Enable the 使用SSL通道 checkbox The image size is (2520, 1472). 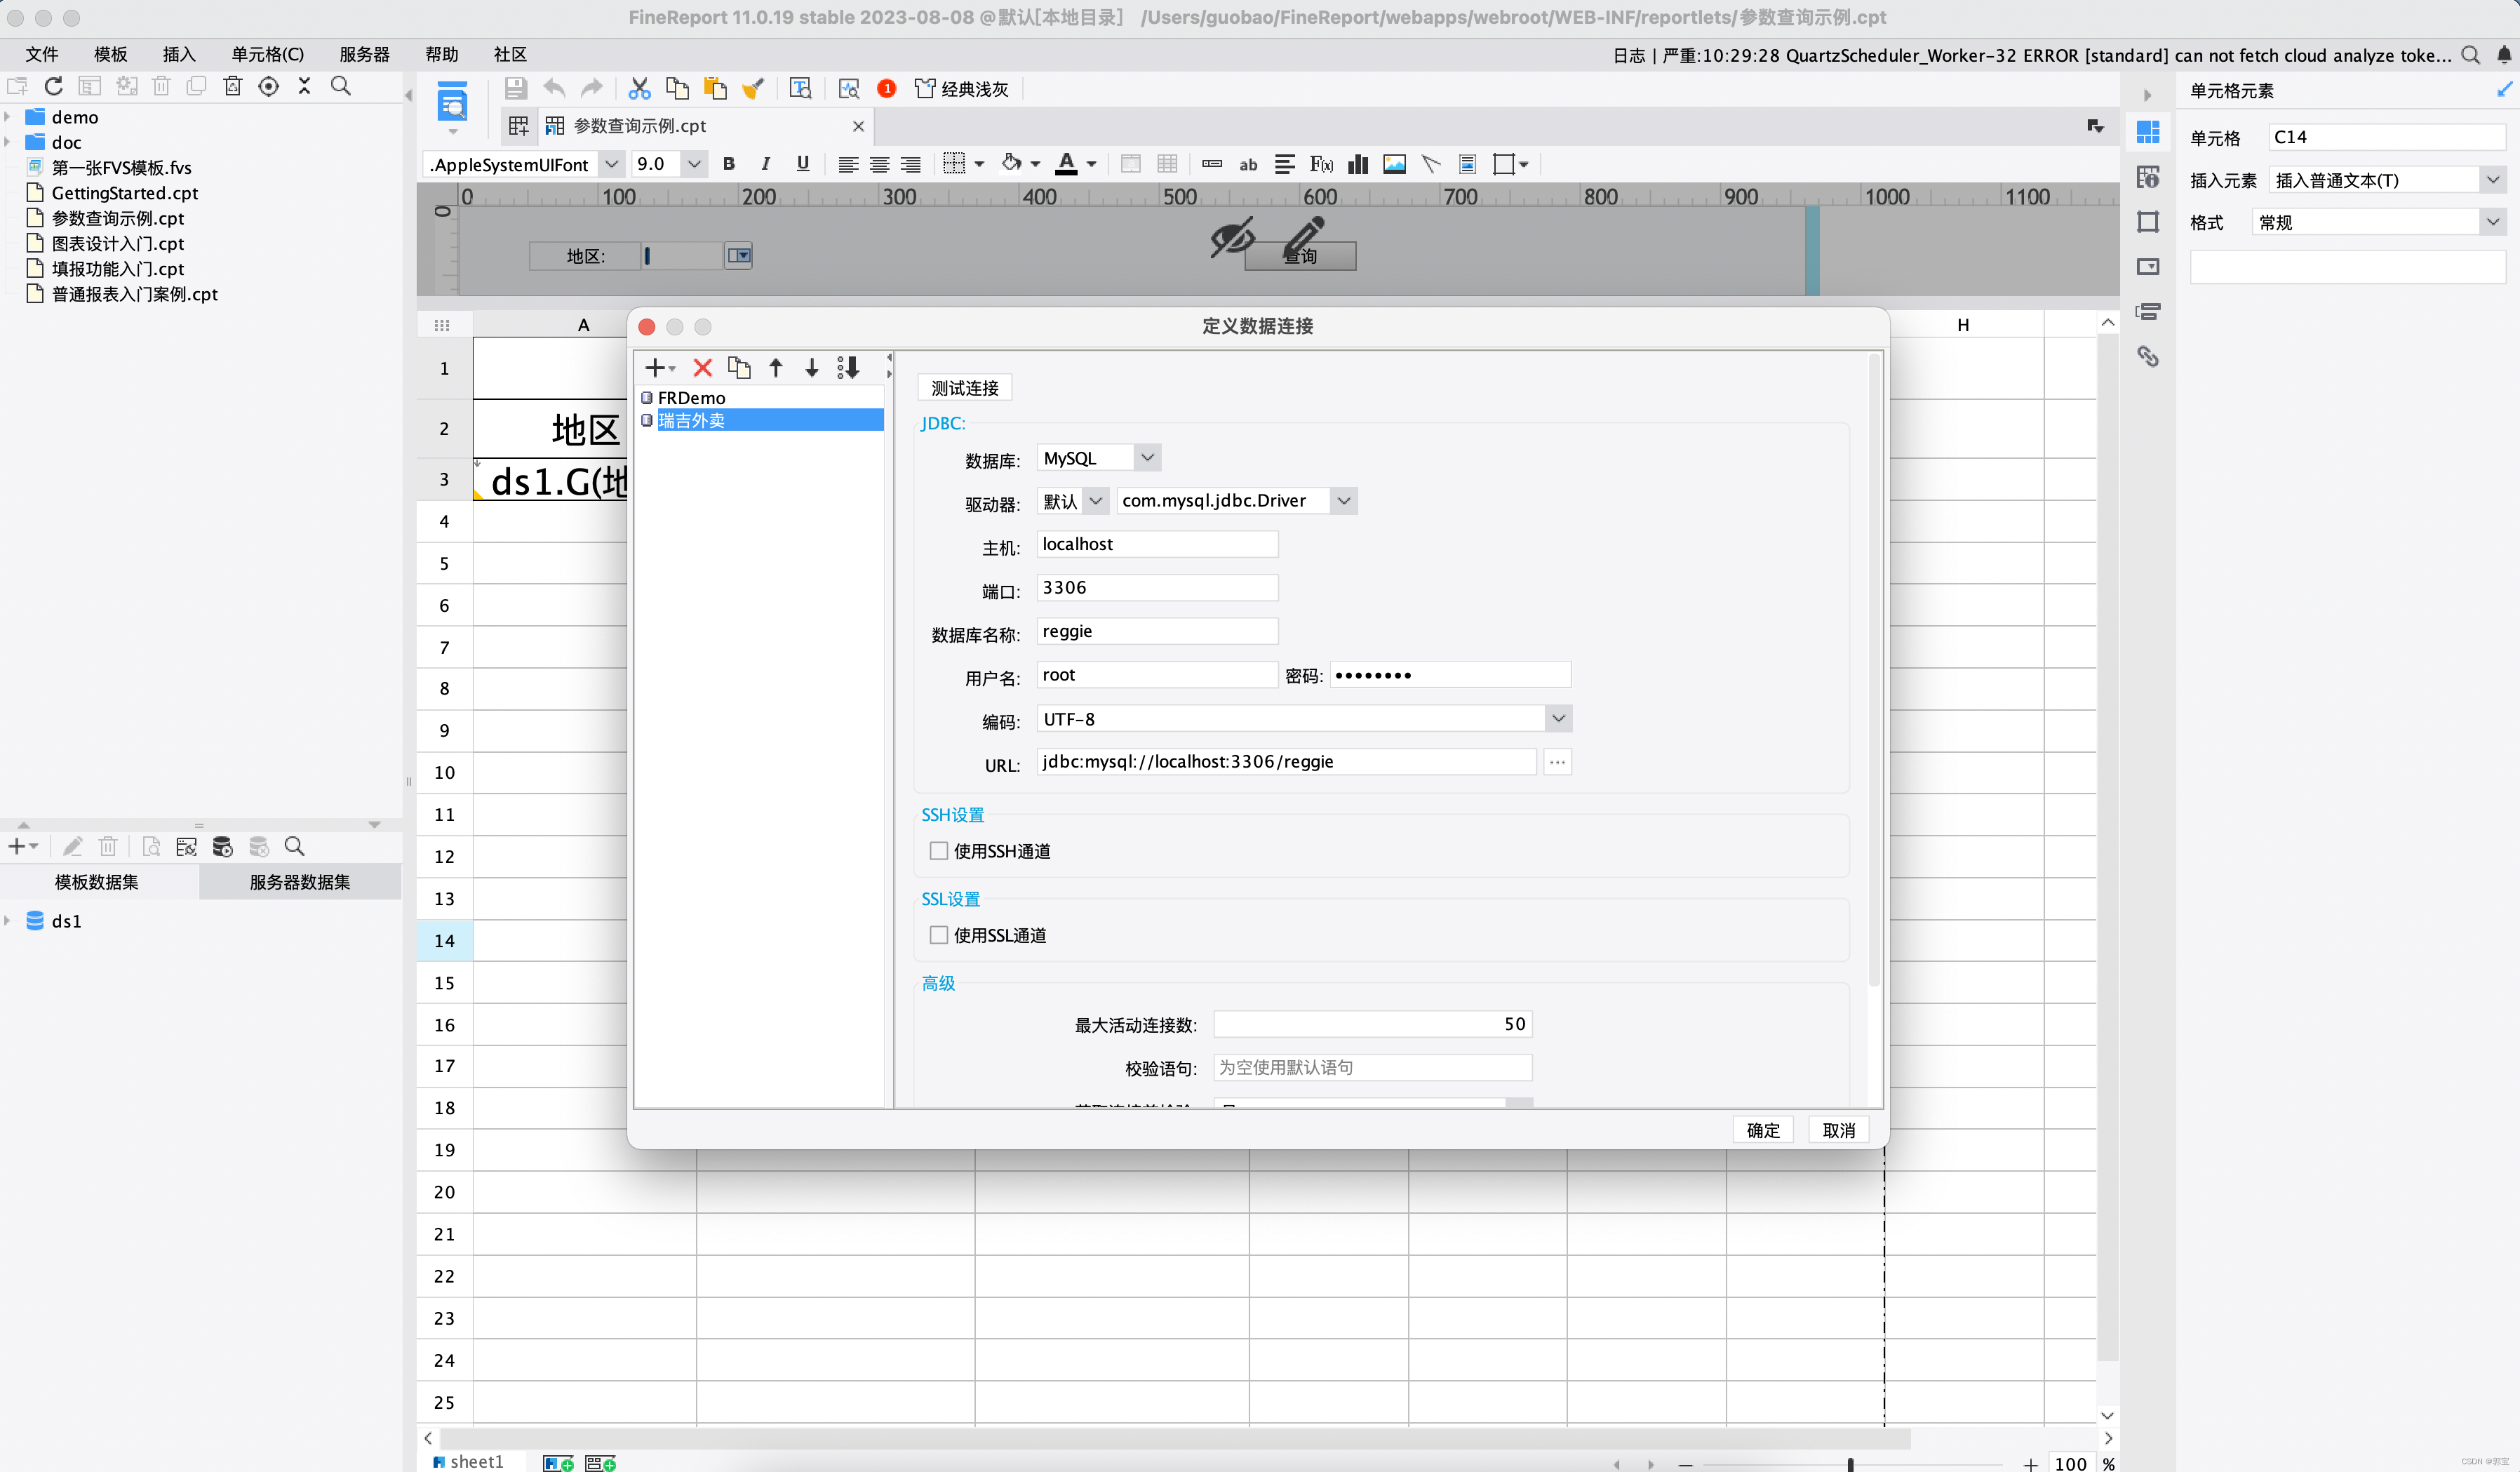coord(938,935)
